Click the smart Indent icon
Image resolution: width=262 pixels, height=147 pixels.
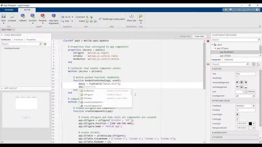coord(87,21)
